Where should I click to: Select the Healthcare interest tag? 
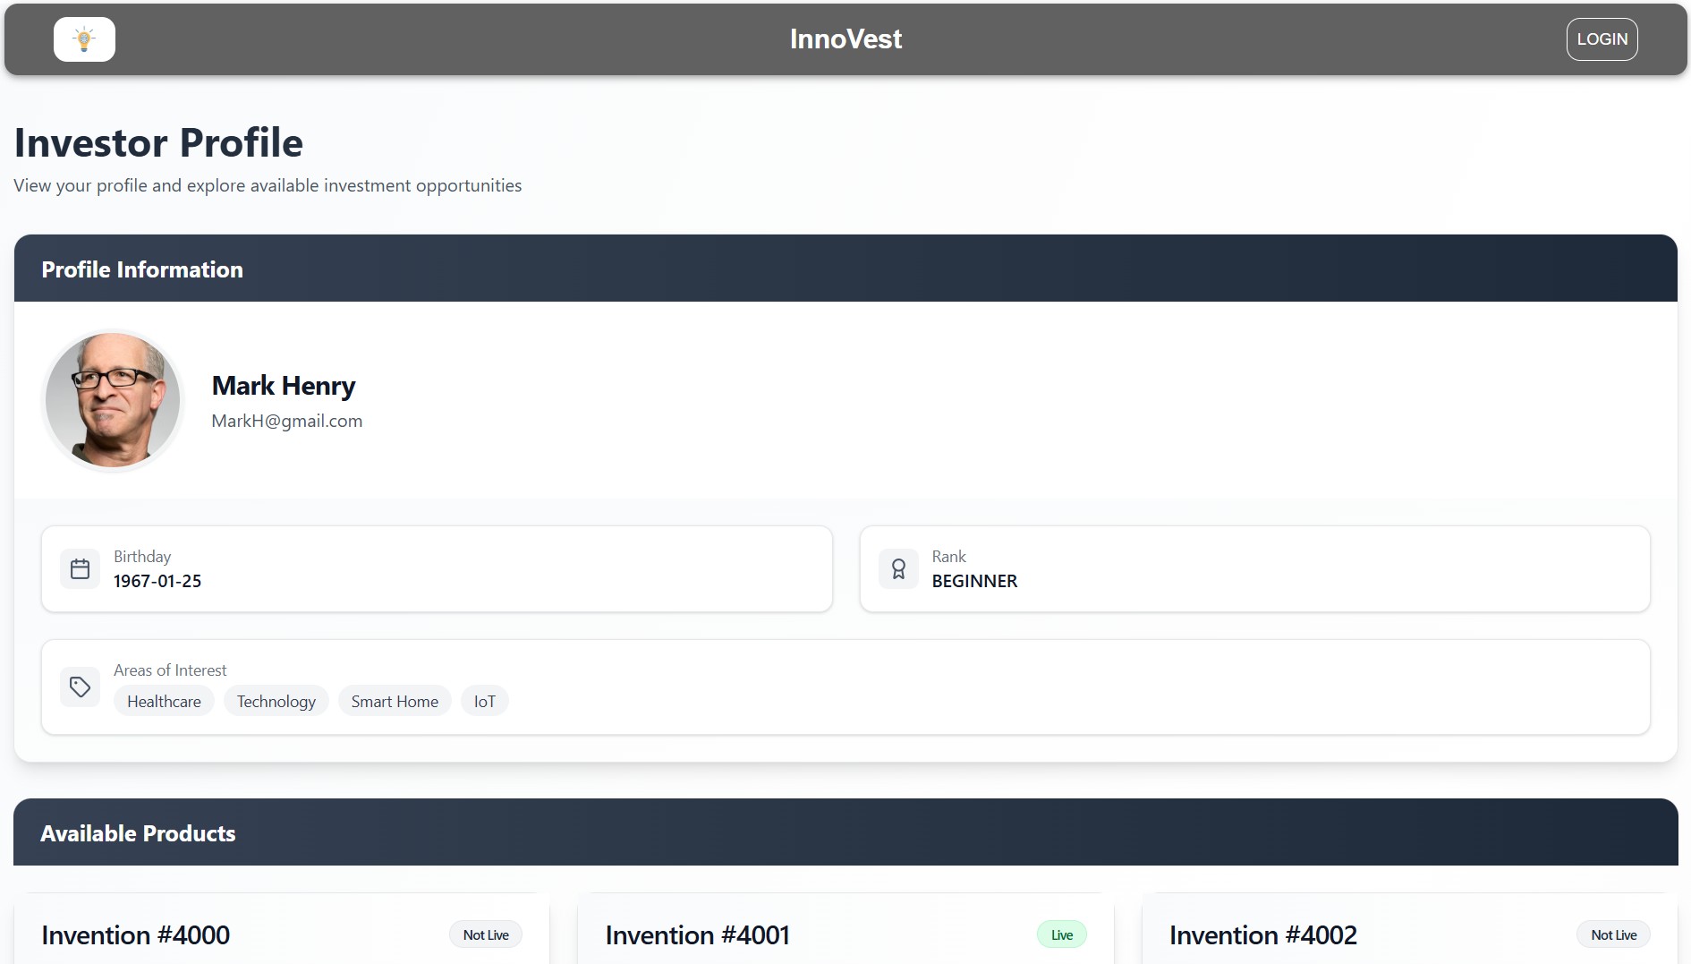pyautogui.click(x=164, y=701)
